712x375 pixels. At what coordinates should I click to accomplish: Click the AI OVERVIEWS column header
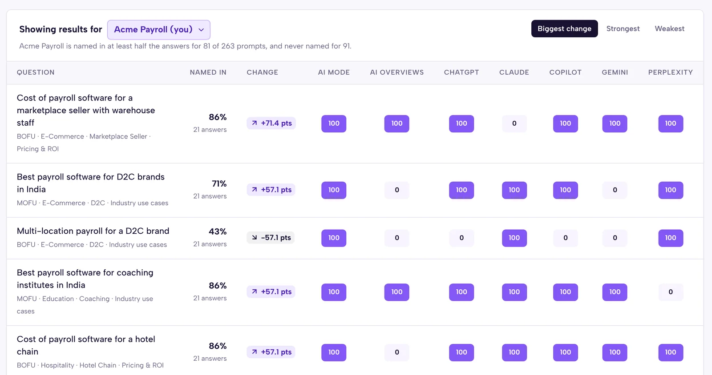396,72
